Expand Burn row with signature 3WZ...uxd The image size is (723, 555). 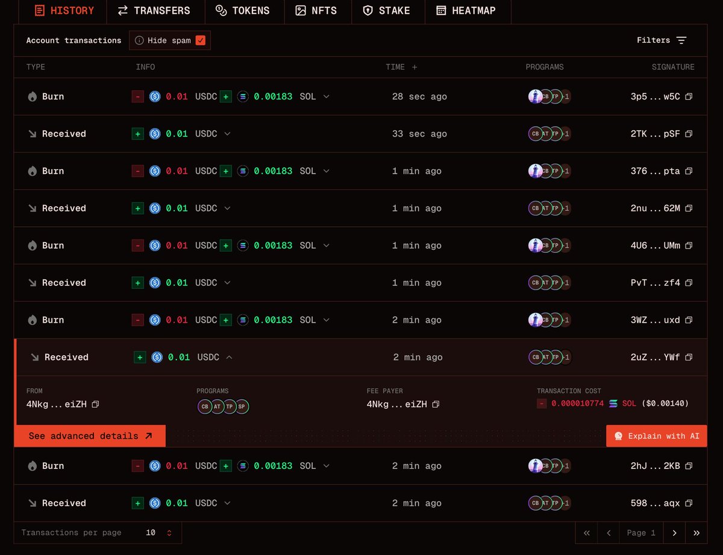(x=327, y=320)
